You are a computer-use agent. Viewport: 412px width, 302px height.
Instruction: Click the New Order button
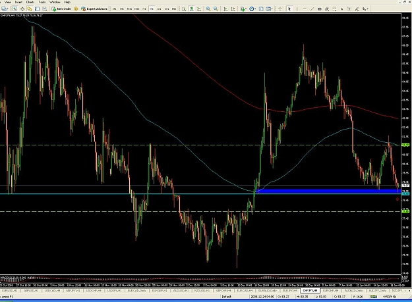[x=61, y=9]
